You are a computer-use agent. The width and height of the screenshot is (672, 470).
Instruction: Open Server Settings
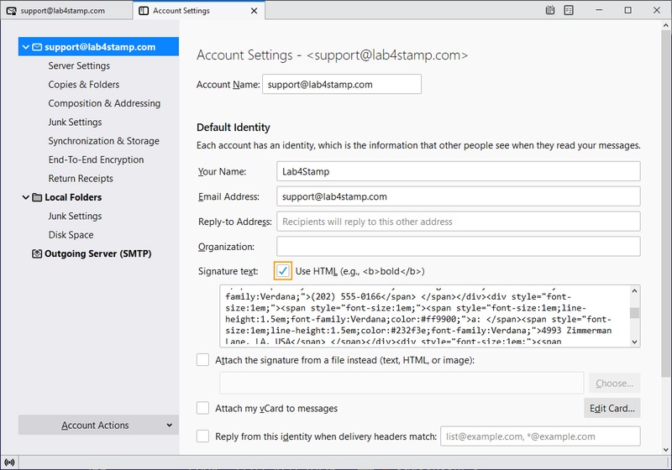coord(79,65)
